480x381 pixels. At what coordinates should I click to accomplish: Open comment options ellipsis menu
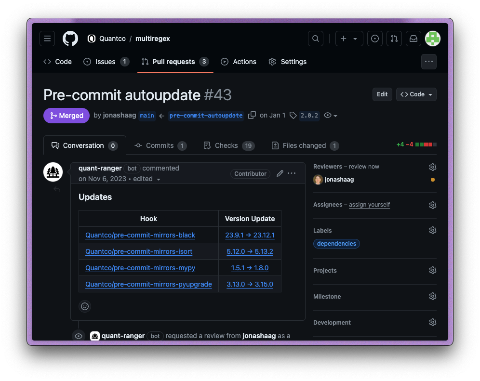tap(292, 173)
